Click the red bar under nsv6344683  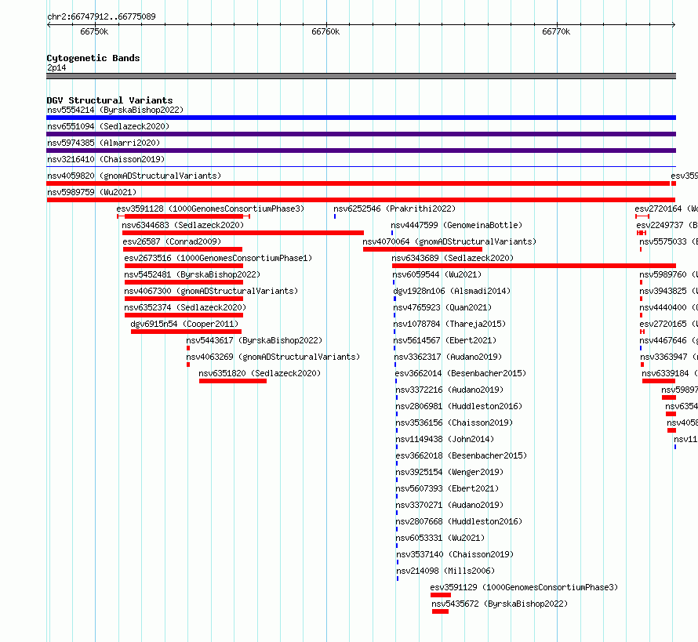pos(242,233)
